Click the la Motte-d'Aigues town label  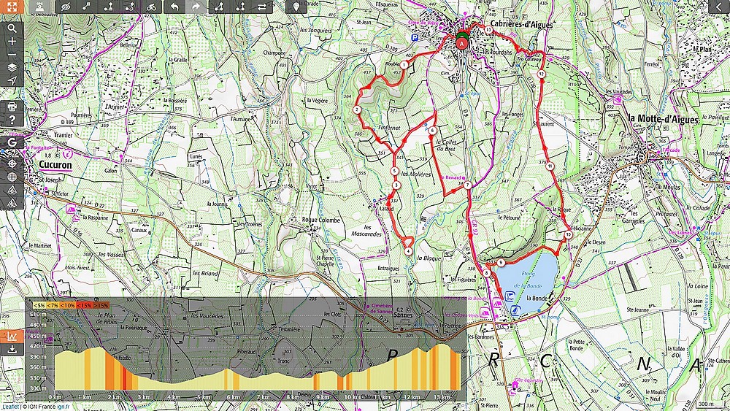(x=664, y=119)
